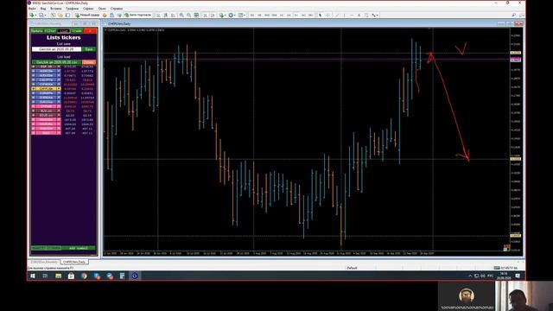553x311 pixels.
Task: Open the Вставка menu
Action: pos(55,8)
